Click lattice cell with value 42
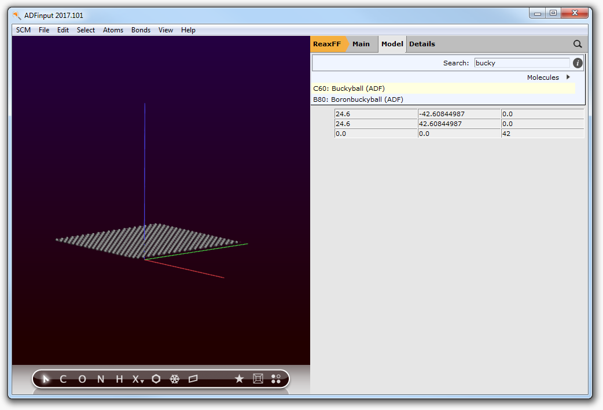 click(x=543, y=134)
